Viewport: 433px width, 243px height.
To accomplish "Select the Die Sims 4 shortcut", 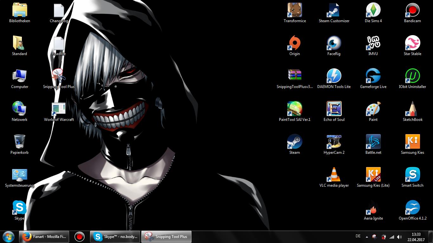I will 373,13.
